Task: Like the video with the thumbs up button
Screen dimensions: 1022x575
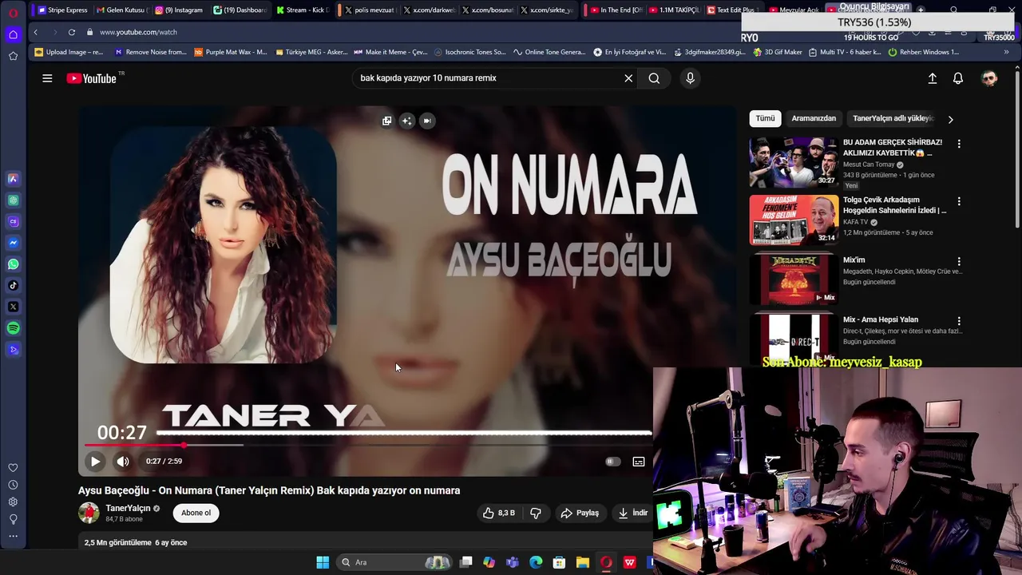Action: click(499, 513)
